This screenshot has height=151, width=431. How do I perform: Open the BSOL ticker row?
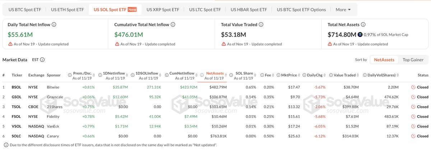click(x=215, y=87)
